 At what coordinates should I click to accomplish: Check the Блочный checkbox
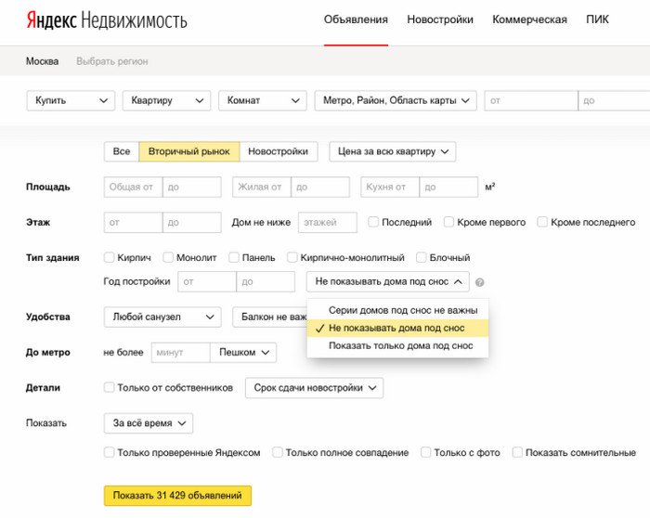422,257
